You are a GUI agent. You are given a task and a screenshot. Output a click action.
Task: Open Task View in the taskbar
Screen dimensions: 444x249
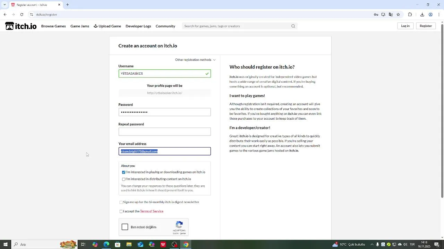(83, 245)
